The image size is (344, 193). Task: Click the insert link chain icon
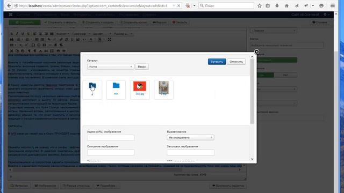(x=61, y=39)
